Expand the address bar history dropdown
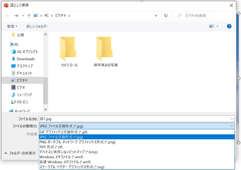Image resolution: width=241 pixels, height=170 pixels. [156, 16]
